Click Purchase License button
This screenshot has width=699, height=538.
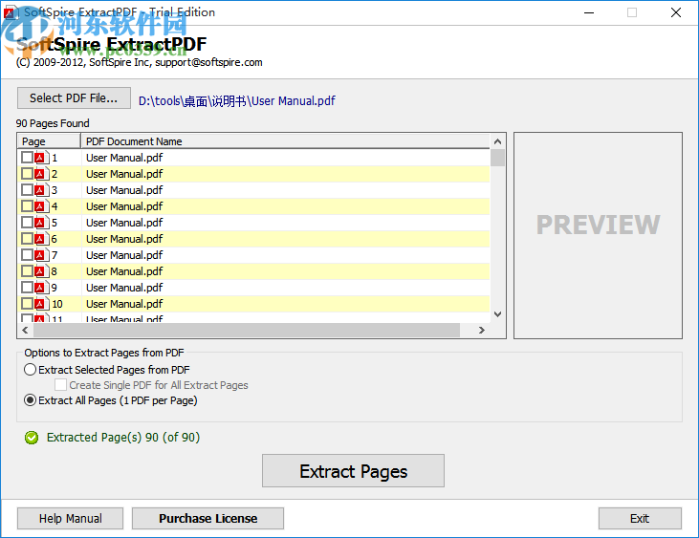tap(208, 518)
